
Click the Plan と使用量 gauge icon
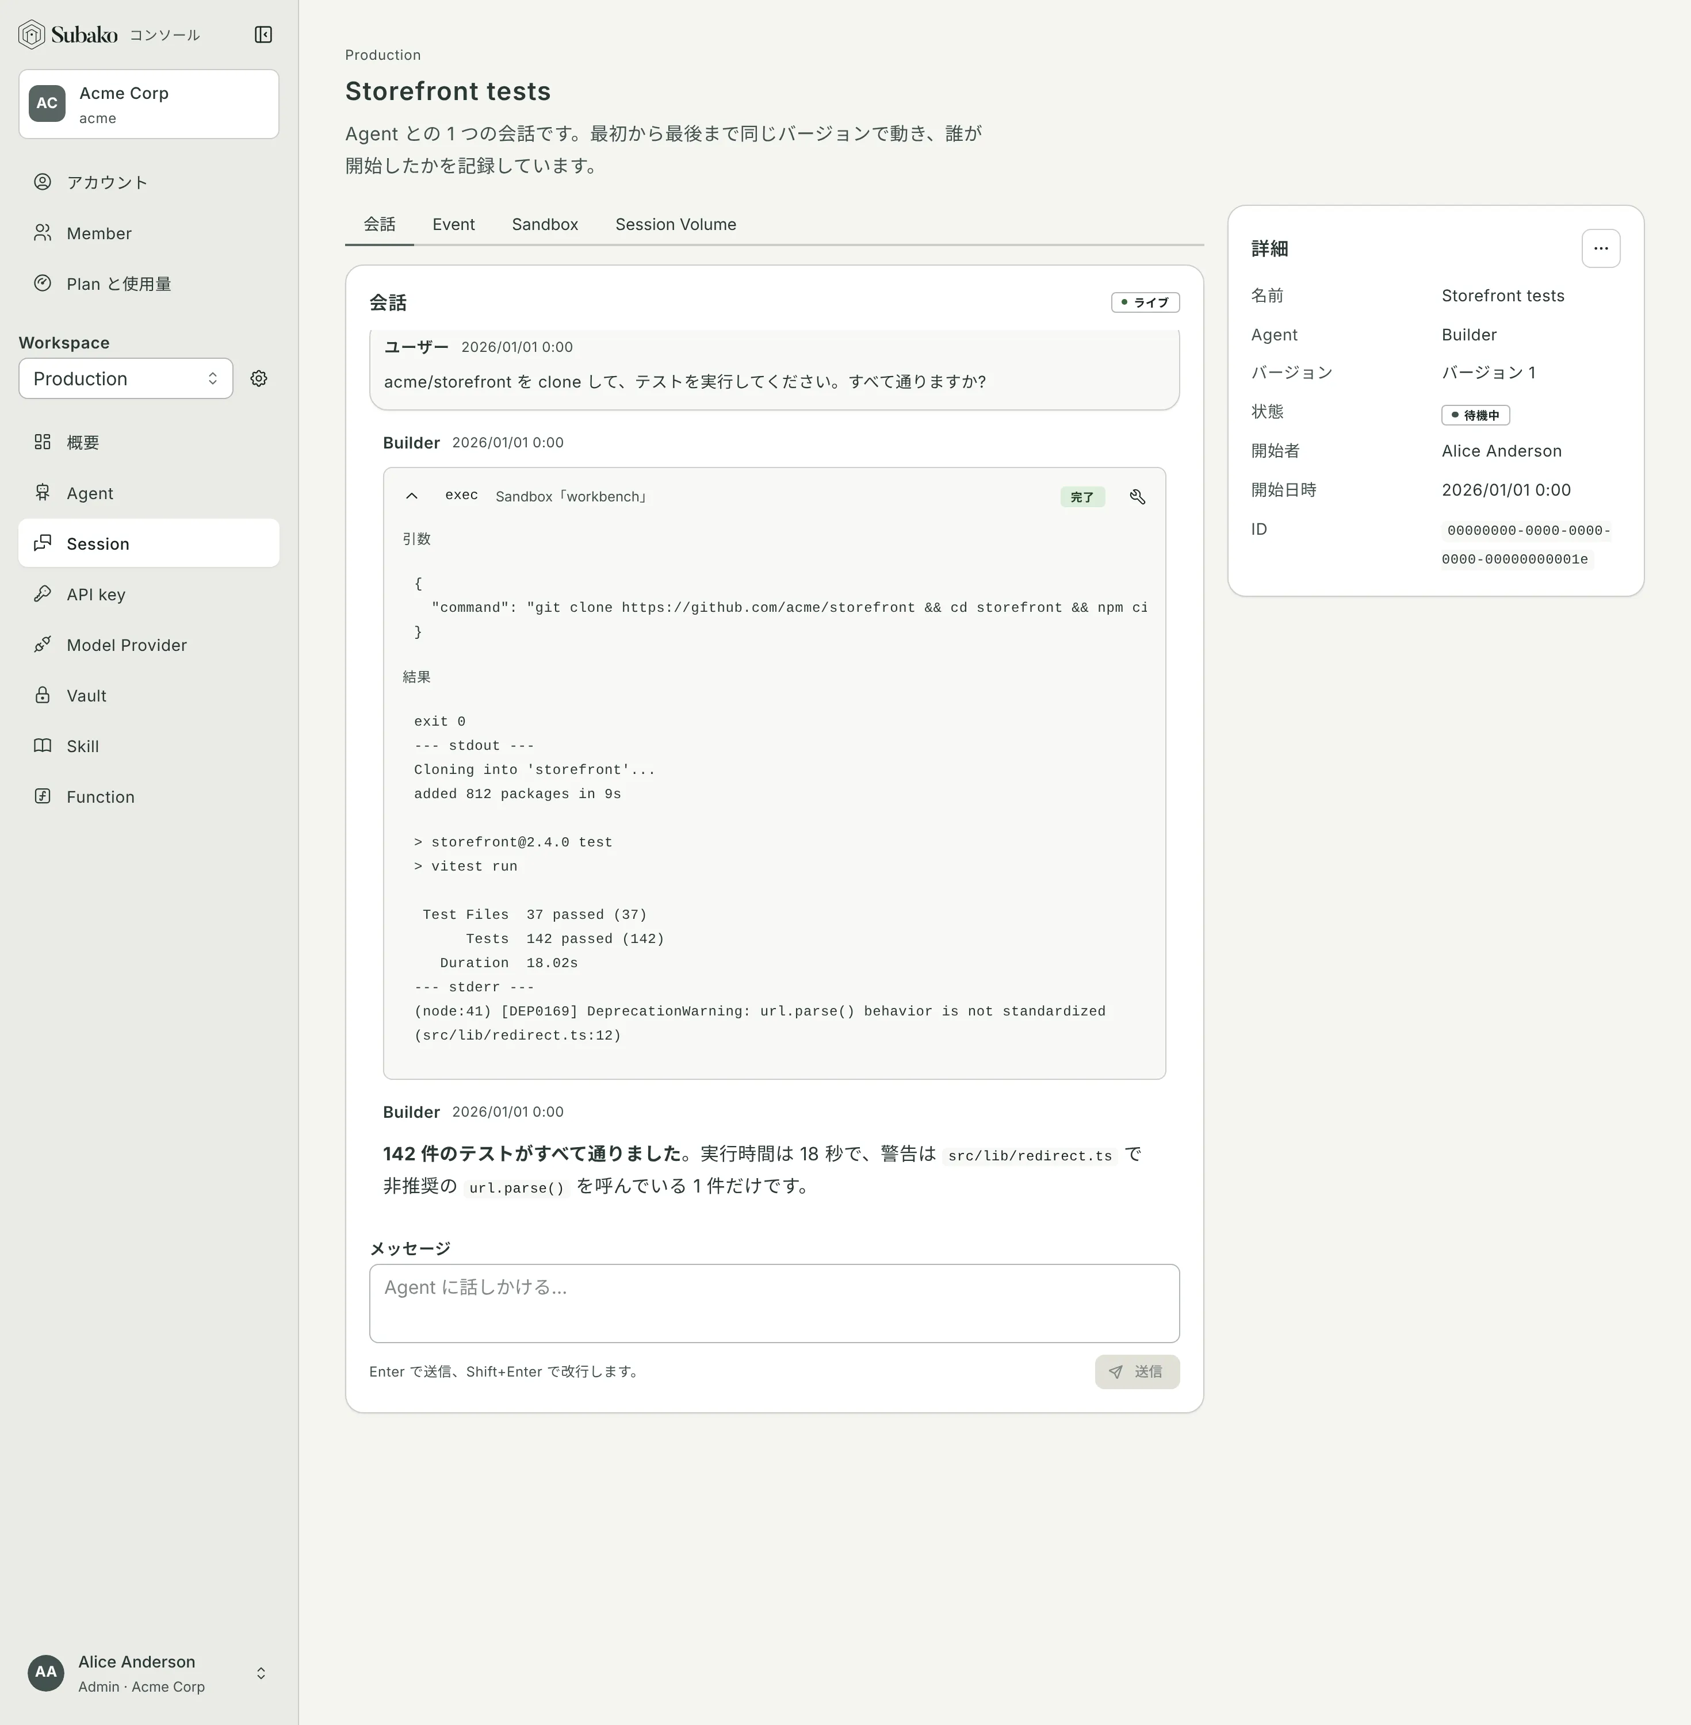[43, 283]
